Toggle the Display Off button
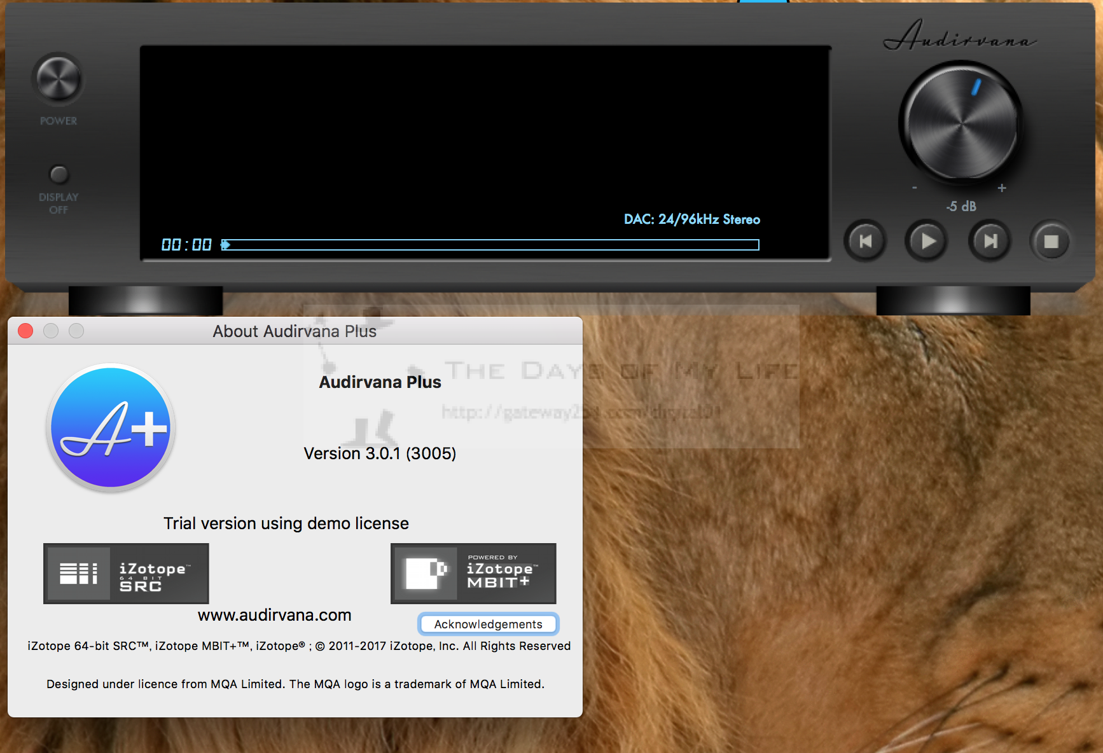This screenshot has height=753, width=1103. point(59,174)
